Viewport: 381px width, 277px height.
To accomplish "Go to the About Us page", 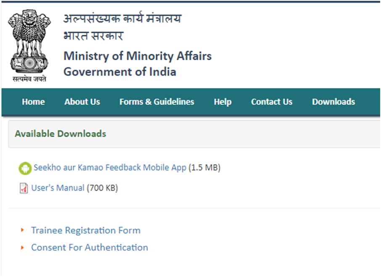I will click(x=82, y=102).
